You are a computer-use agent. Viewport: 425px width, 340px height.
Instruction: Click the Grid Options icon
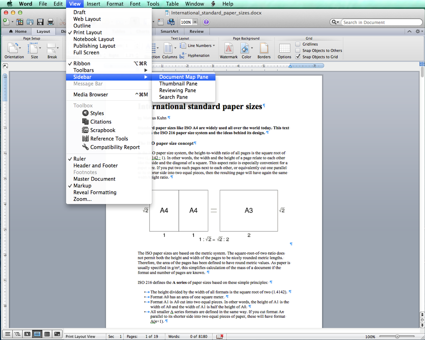pyautogui.click(x=284, y=49)
